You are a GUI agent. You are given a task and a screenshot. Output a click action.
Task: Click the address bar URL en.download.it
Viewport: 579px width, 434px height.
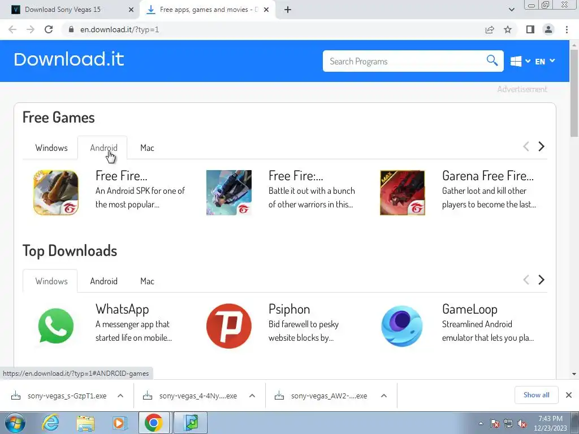coord(120,29)
